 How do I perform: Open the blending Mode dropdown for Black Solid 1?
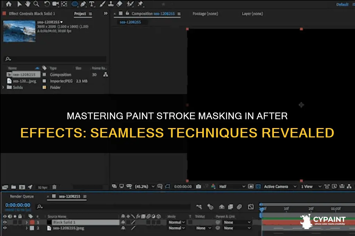tap(176, 222)
